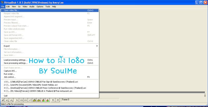Open the Options menu
Viewport: 208px width, 107px height.
tap(40, 7)
